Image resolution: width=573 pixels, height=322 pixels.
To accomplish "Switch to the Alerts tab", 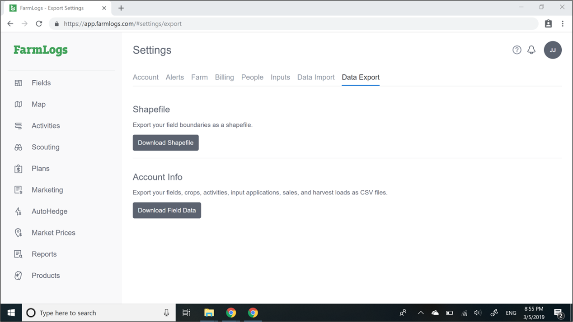I will [175, 77].
